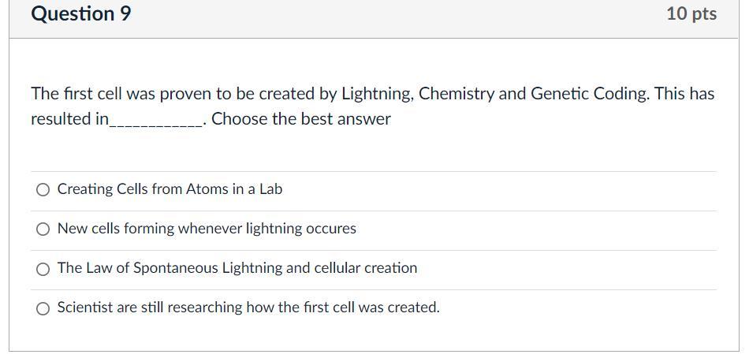Click the blank underline in the question
The image size is (749, 358).
click(x=157, y=121)
